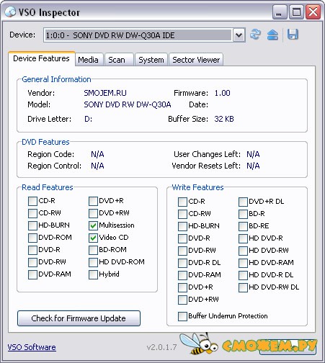
Task: Toggle the Write Features BD-R checkbox
Action: click(243, 214)
